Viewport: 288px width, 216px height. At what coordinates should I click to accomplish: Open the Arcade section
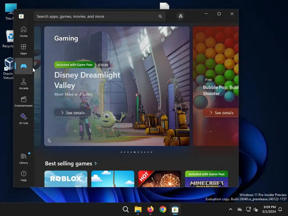(24, 84)
